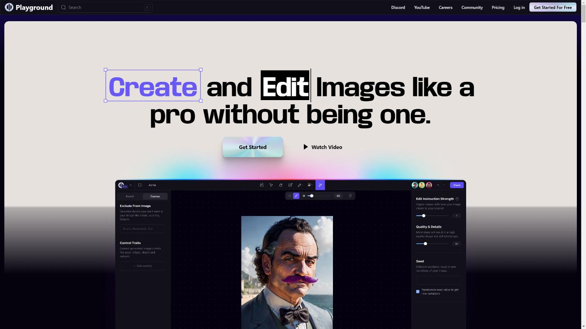Viewport: 586px width, 329px height.
Task: Click the Add control button under Control Traits
Action: pyautogui.click(x=142, y=266)
